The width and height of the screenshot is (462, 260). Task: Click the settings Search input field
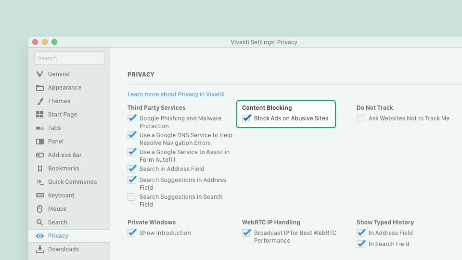69,58
